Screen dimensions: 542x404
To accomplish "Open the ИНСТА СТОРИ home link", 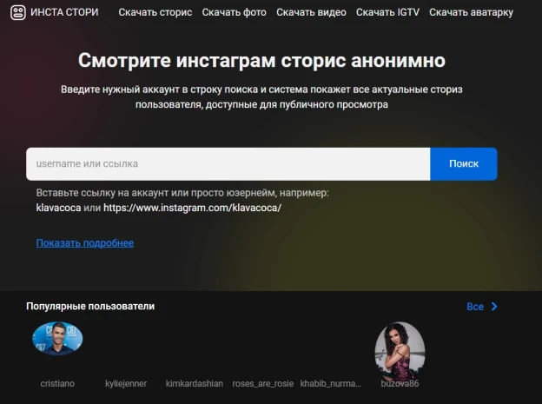I will [x=64, y=12].
